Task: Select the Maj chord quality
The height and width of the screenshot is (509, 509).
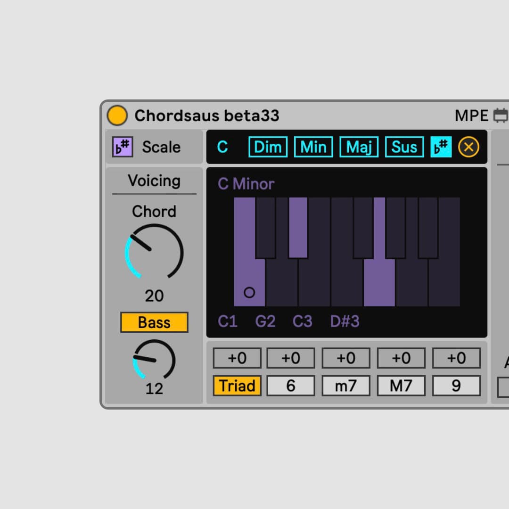Action: 359,147
